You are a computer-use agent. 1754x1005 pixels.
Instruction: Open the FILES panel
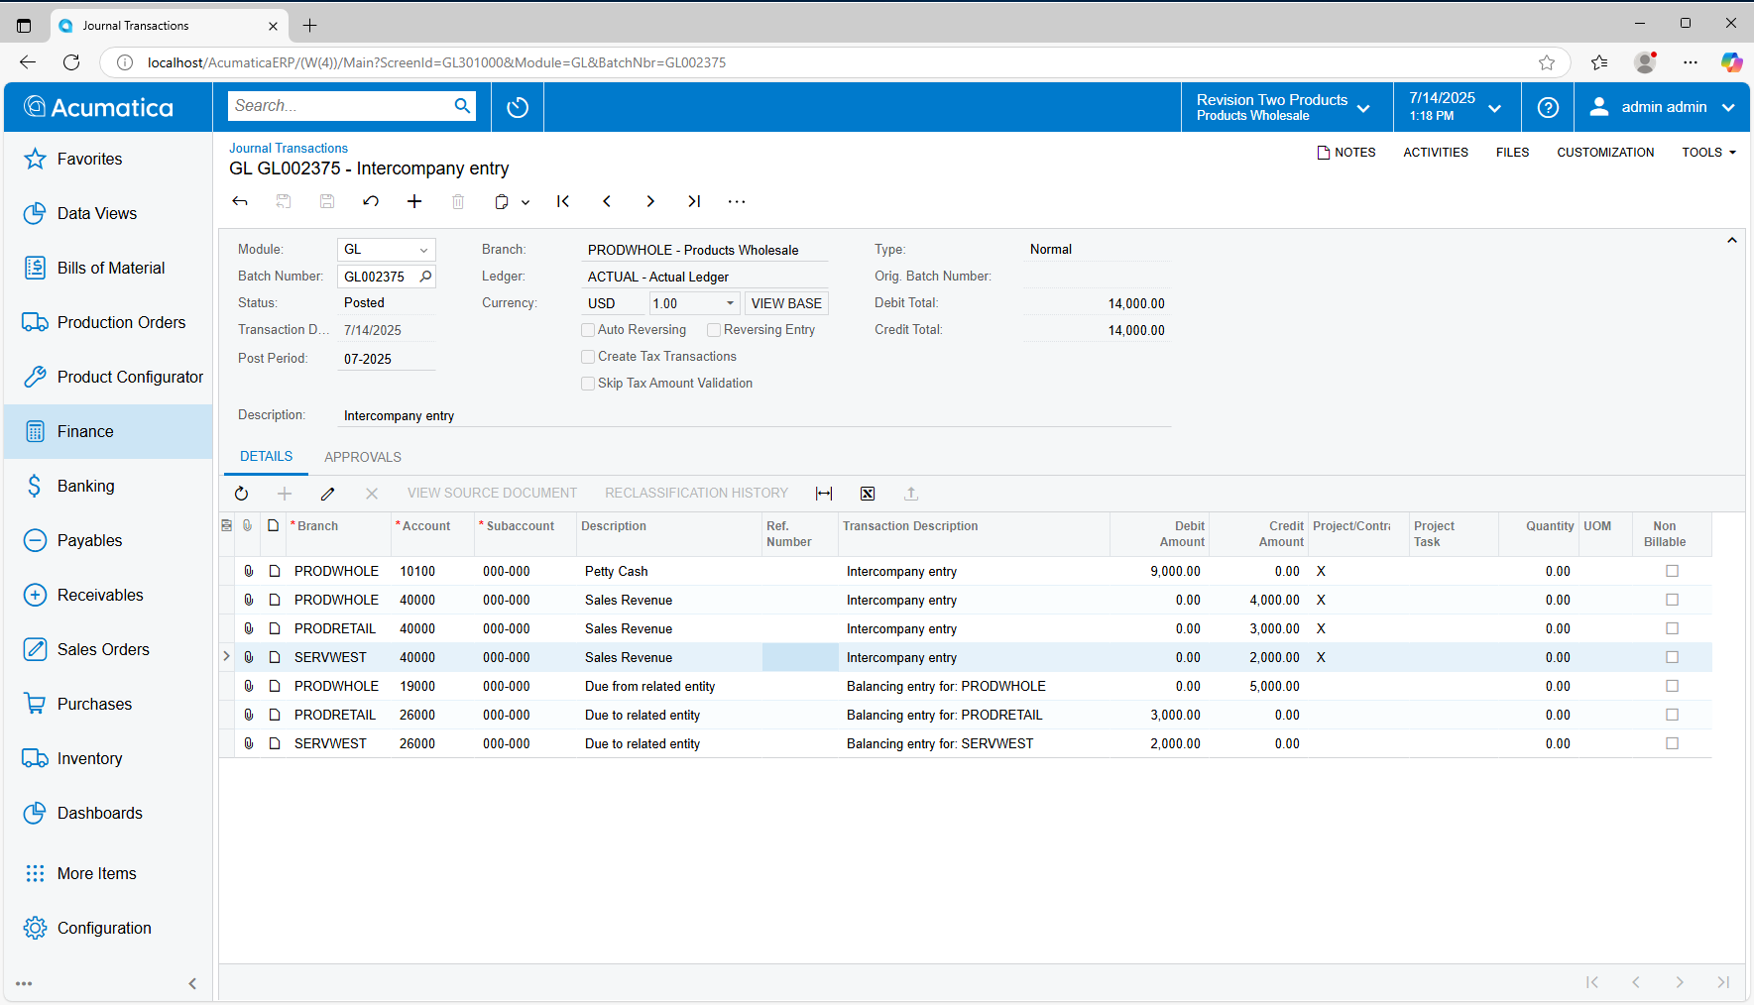click(x=1512, y=153)
